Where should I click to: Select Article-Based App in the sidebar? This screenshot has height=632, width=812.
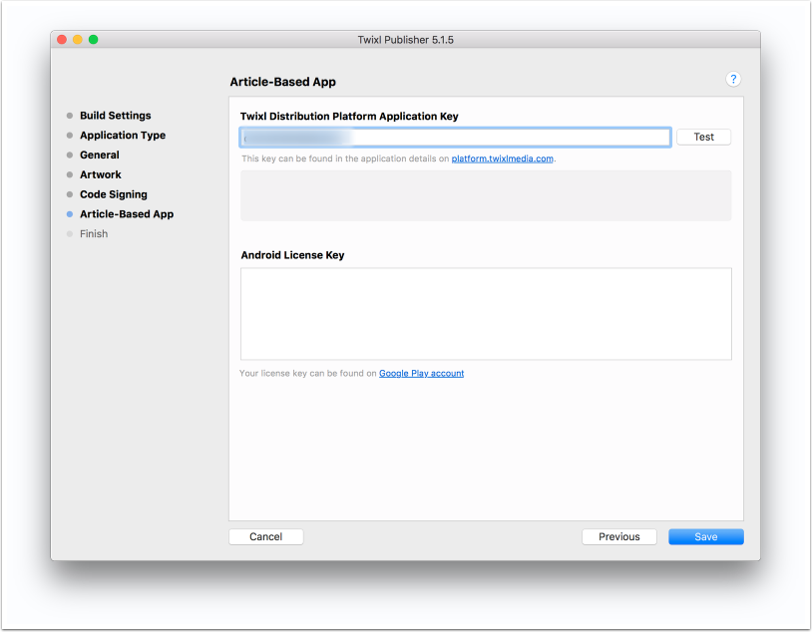point(127,214)
